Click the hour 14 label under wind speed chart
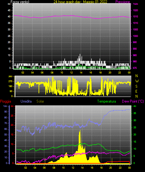145x172 pixels. (x=81, y=73)
